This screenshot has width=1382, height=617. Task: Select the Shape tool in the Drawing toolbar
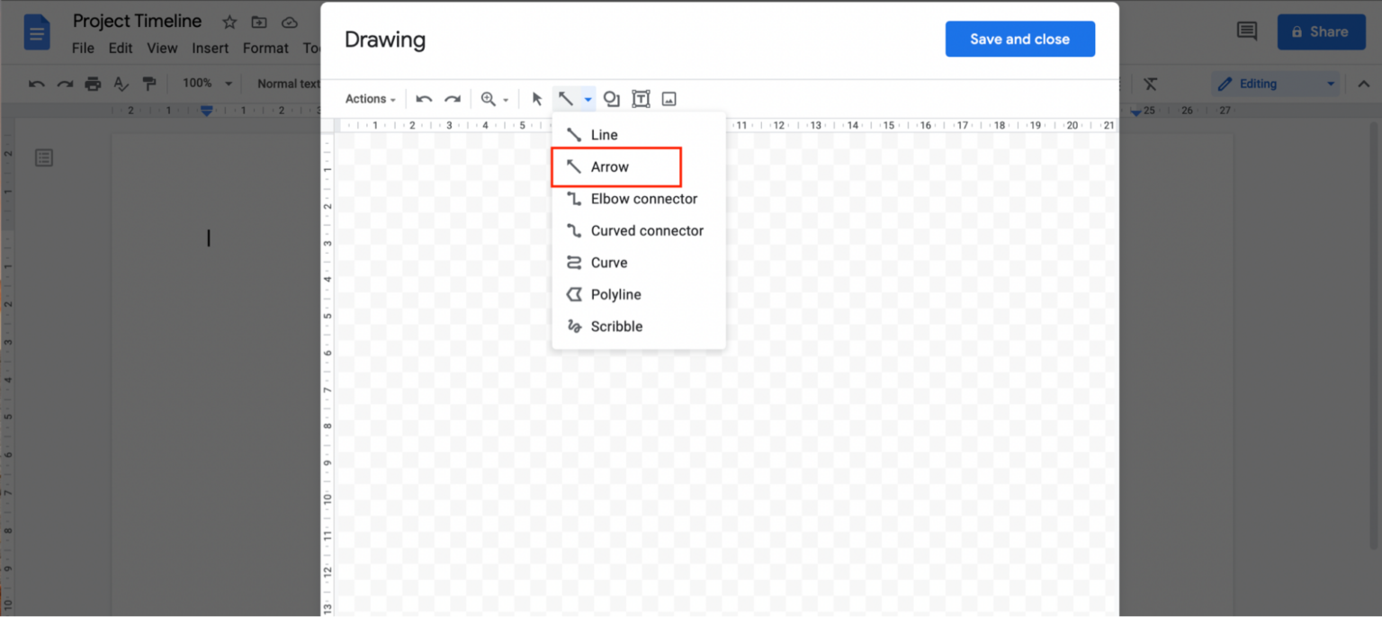pyautogui.click(x=612, y=98)
